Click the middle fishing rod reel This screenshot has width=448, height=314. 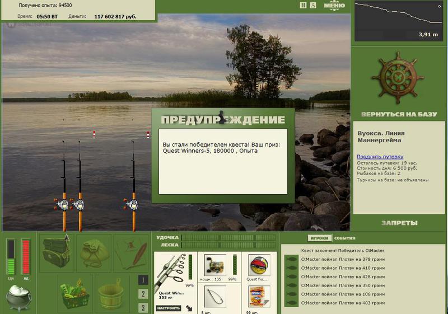(78, 204)
